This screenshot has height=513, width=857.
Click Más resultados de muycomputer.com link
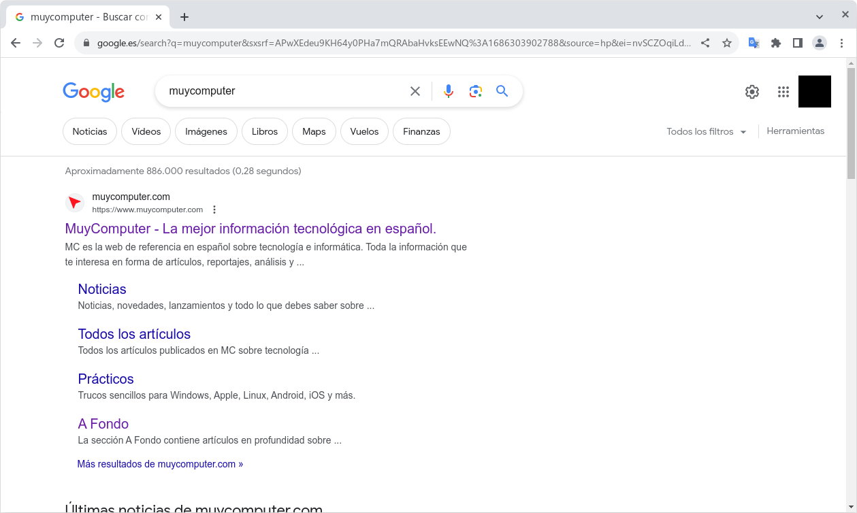point(160,464)
